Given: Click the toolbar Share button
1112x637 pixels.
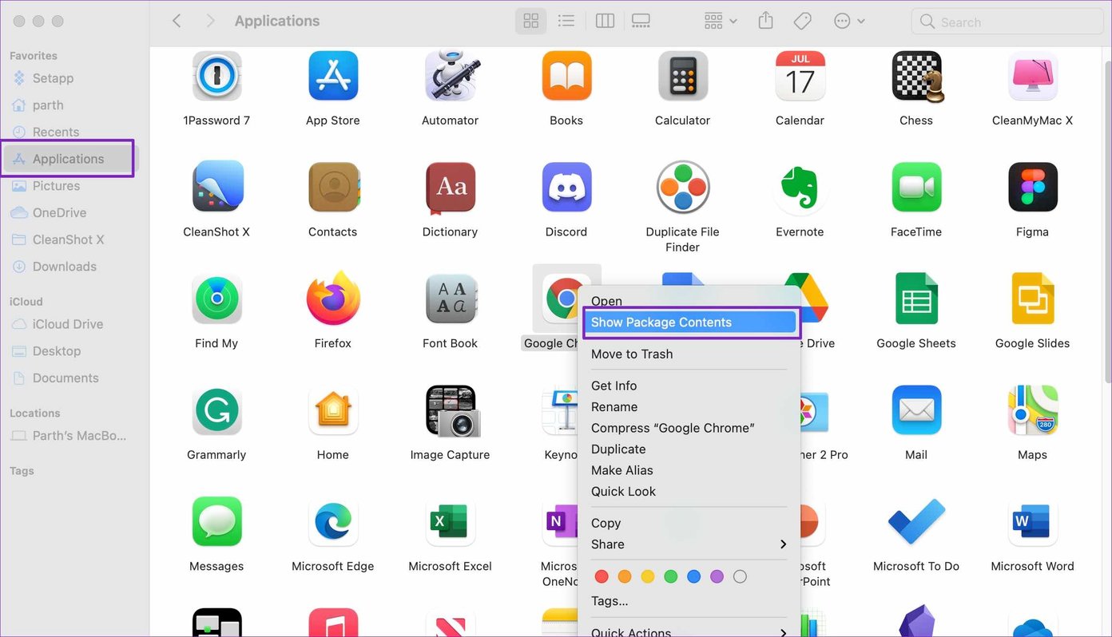Looking at the screenshot, I should click(766, 22).
